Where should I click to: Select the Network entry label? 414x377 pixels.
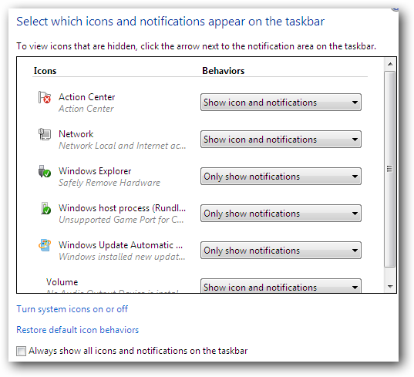(x=76, y=134)
